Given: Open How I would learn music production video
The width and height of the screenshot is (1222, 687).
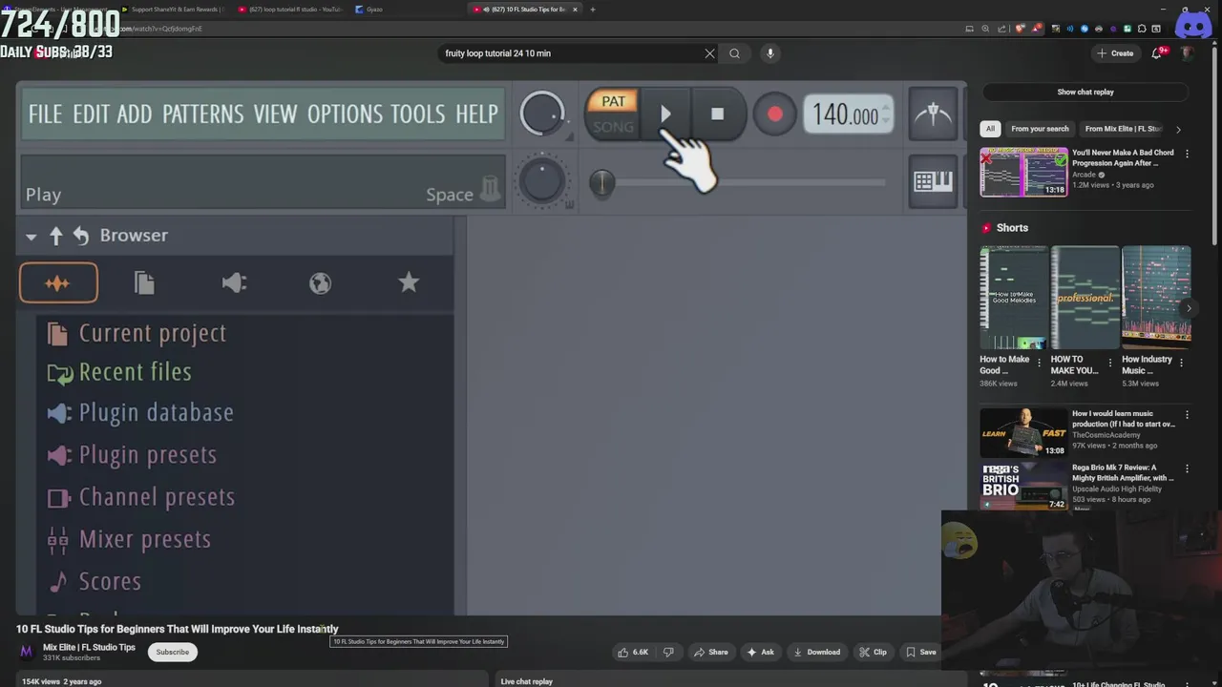Looking at the screenshot, I should tap(1023, 433).
